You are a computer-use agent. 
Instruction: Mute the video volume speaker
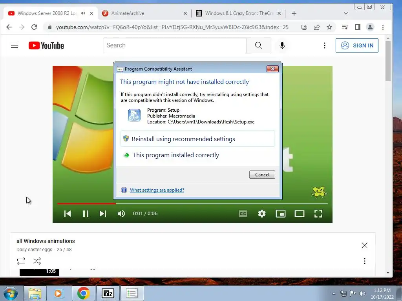click(x=121, y=214)
